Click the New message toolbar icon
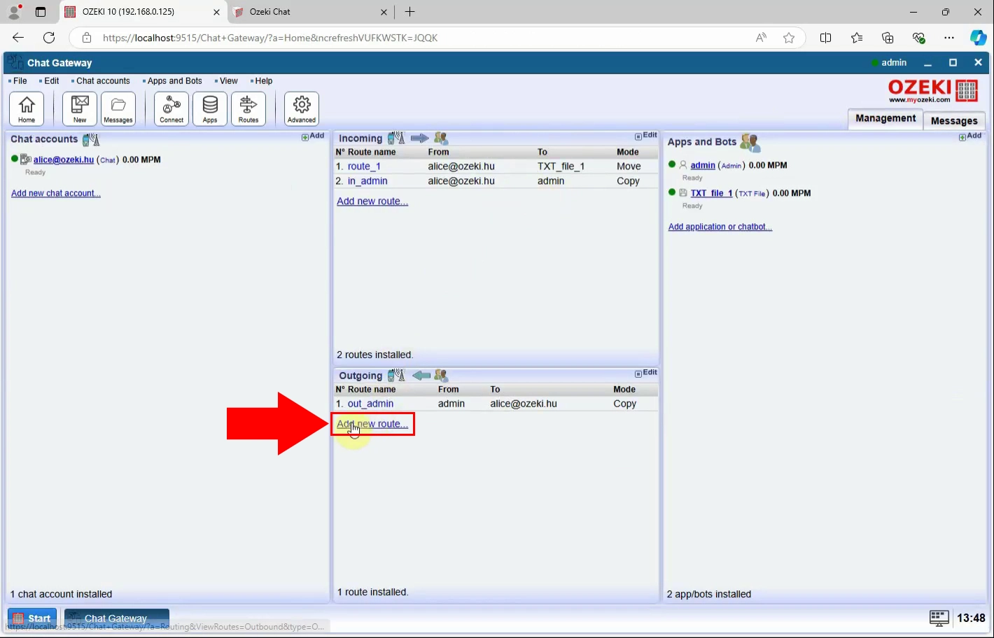Screen dimensions: 994x638 (80, 109)
